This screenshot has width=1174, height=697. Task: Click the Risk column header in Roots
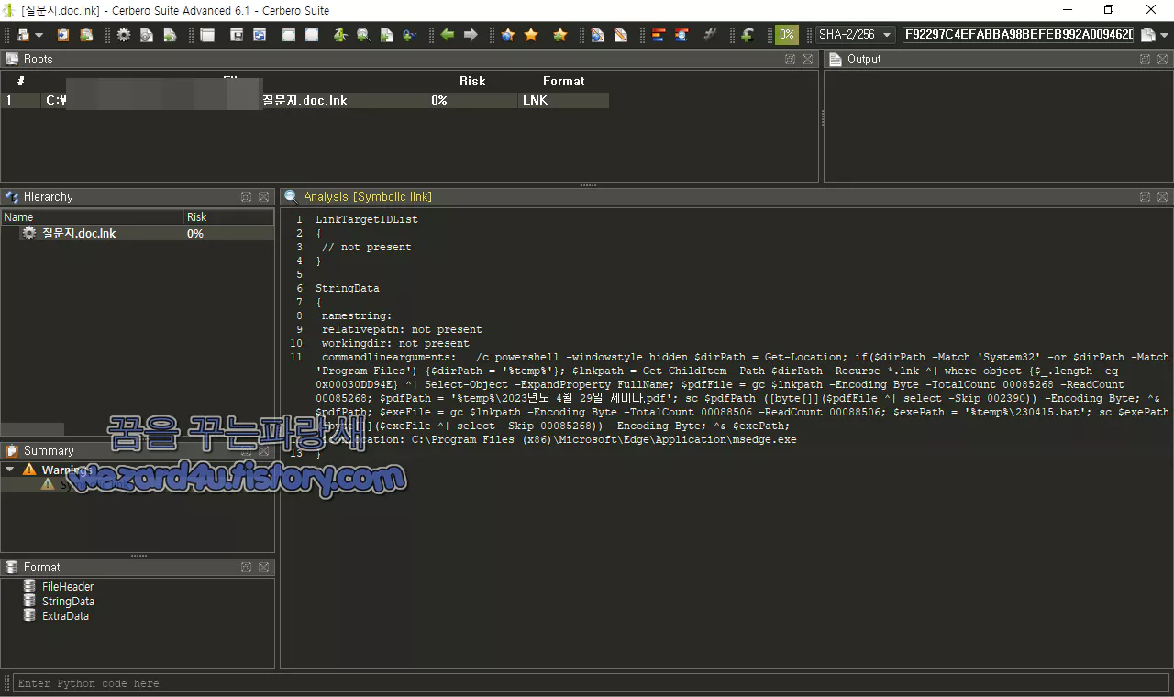[472, 81]
